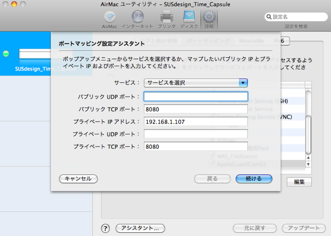Viewport: 331px width, 236px height.
Task: Click the round help question mark button
Action: coord(105,228)
